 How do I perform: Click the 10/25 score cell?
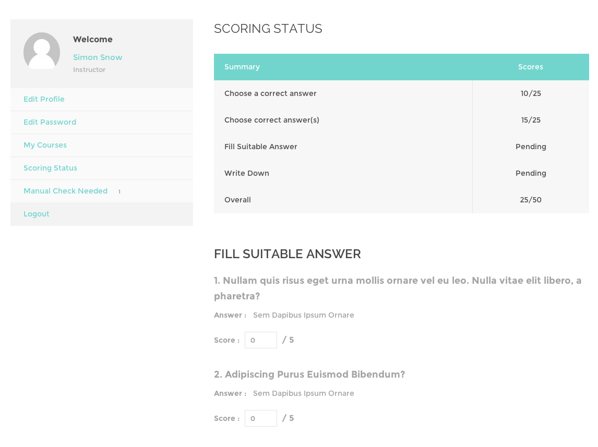click(531, 93)
